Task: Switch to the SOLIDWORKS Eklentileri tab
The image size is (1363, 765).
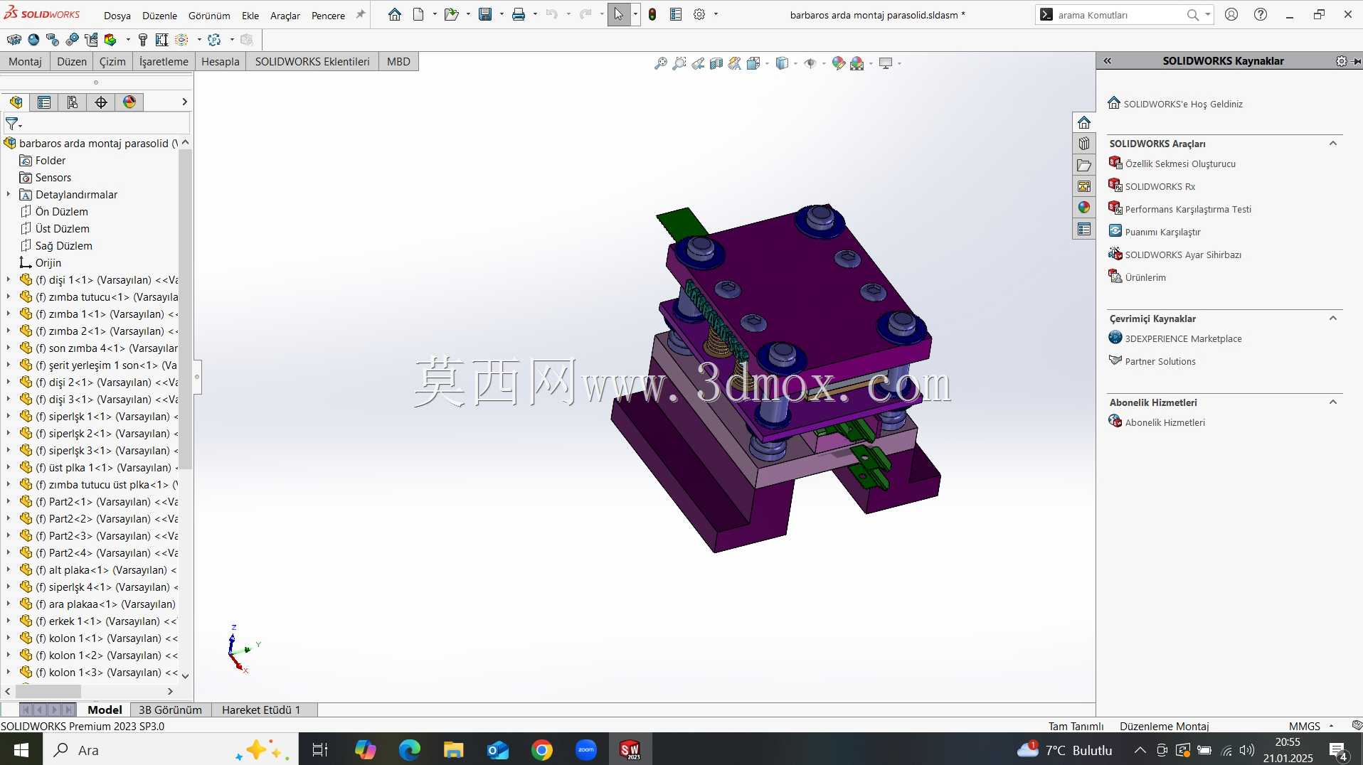Action: (312, 62)
